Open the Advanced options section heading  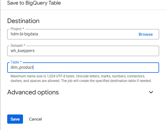tap(33, 92)
